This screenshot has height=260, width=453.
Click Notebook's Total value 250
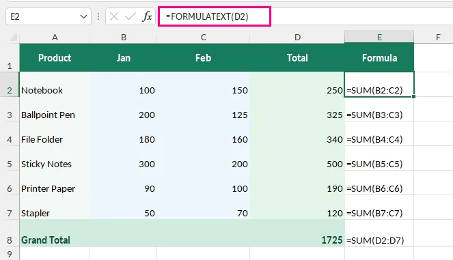[x=297, y=84]
